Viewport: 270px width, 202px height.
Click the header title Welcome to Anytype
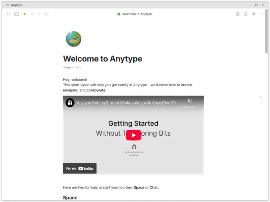coord(137,14)
